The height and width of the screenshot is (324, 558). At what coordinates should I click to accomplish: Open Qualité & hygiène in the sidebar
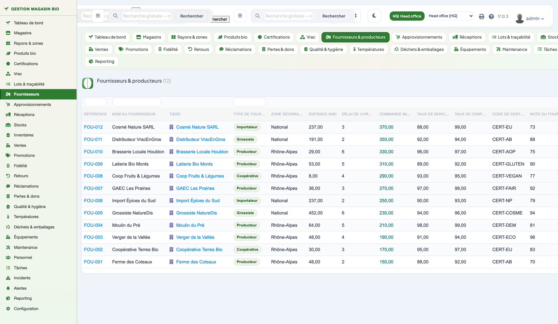click(x=38, y=206)
